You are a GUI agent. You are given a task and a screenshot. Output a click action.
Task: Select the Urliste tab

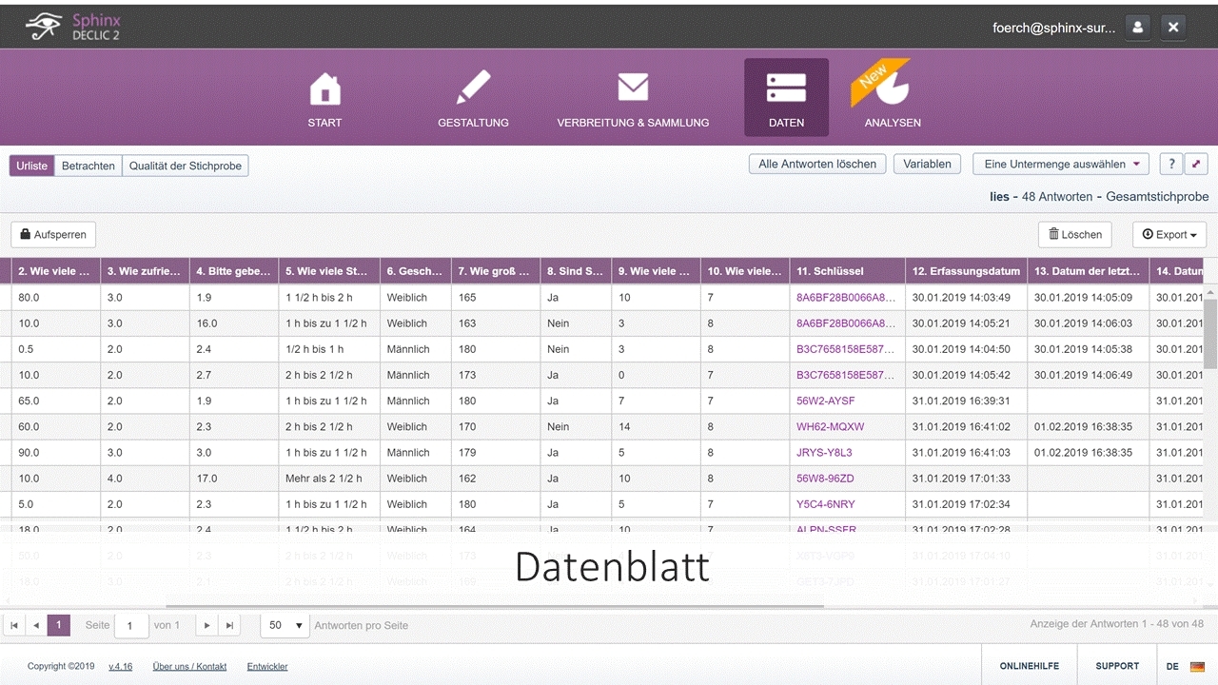point(31,166)
